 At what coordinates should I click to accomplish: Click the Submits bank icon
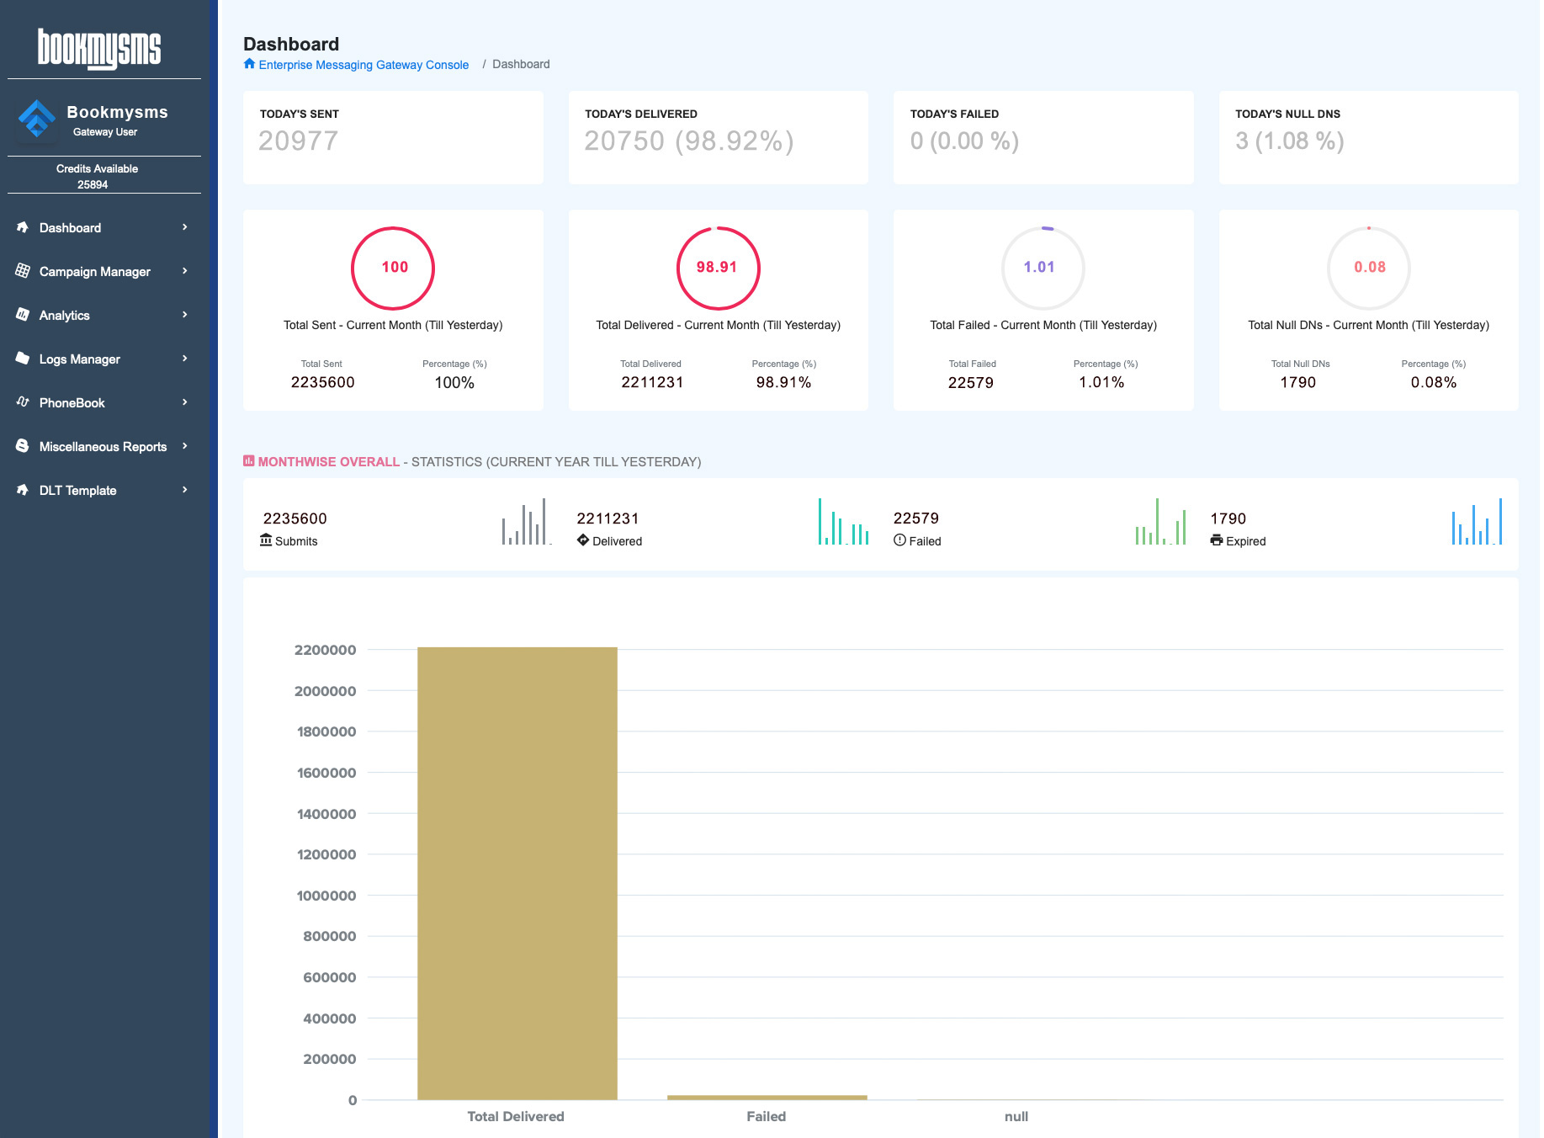point(266,540)
